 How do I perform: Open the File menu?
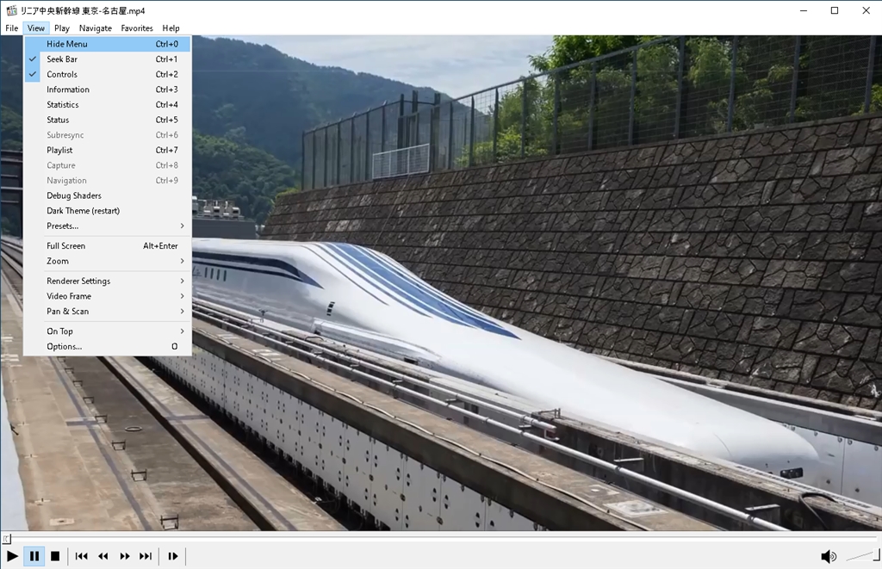tap(12, 28)
